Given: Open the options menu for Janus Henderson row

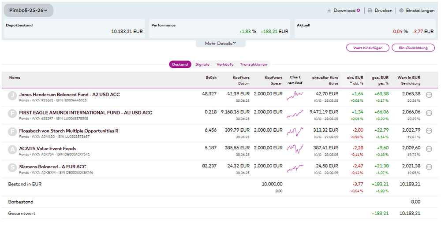Looking at the screenshot, I should pos(429,95).
